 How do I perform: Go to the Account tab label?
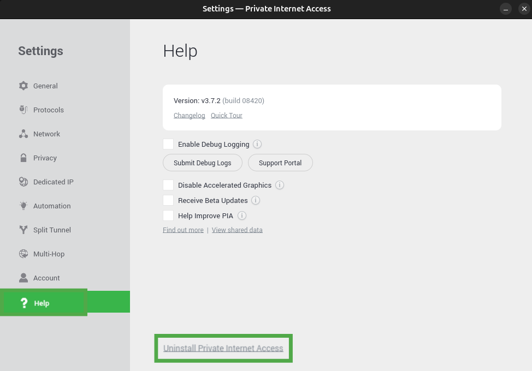click(x=46, y=278)
